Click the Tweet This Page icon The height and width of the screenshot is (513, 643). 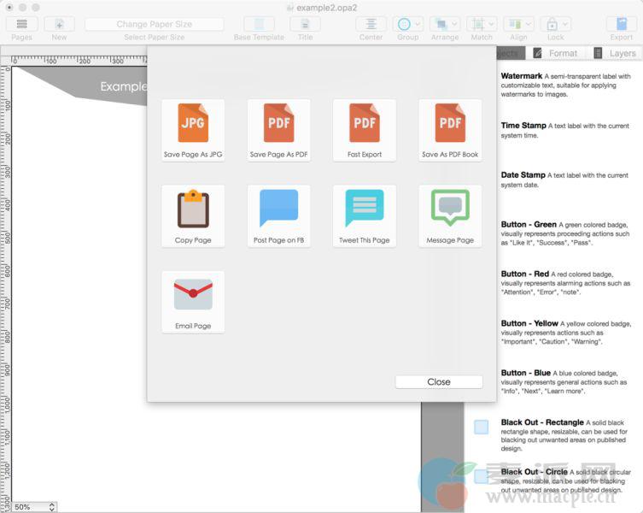coord(365,209)
